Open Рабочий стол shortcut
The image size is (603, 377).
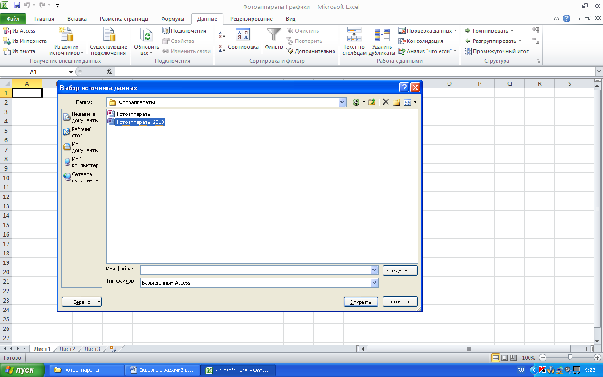pyautogui.click(x=81, y=132)
